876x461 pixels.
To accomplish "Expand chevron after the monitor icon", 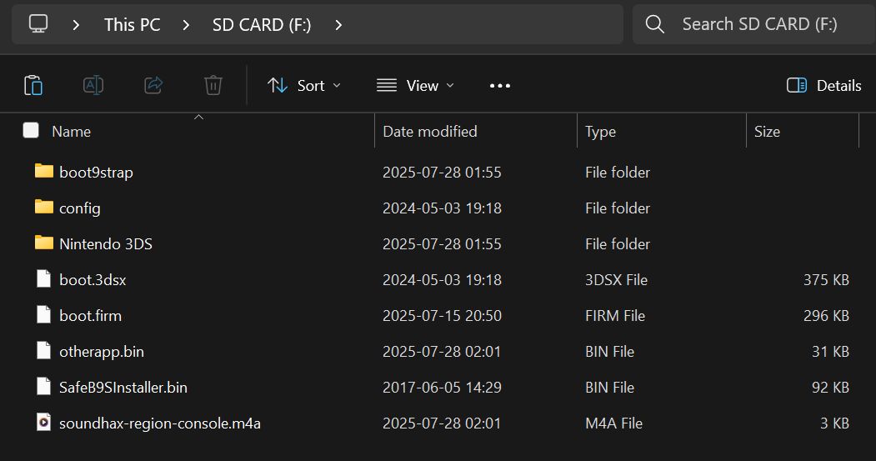I will [76, 25].
